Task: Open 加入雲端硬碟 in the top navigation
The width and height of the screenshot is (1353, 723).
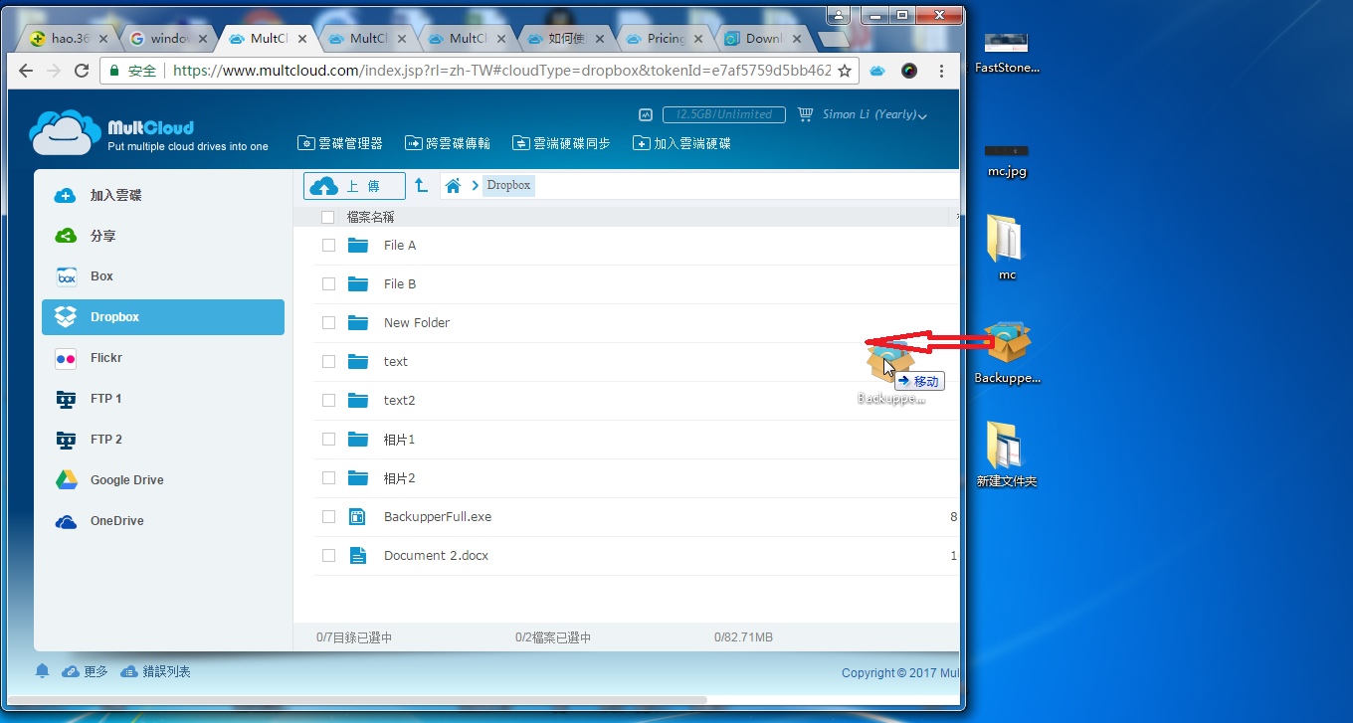Action: tap(681, 143)
